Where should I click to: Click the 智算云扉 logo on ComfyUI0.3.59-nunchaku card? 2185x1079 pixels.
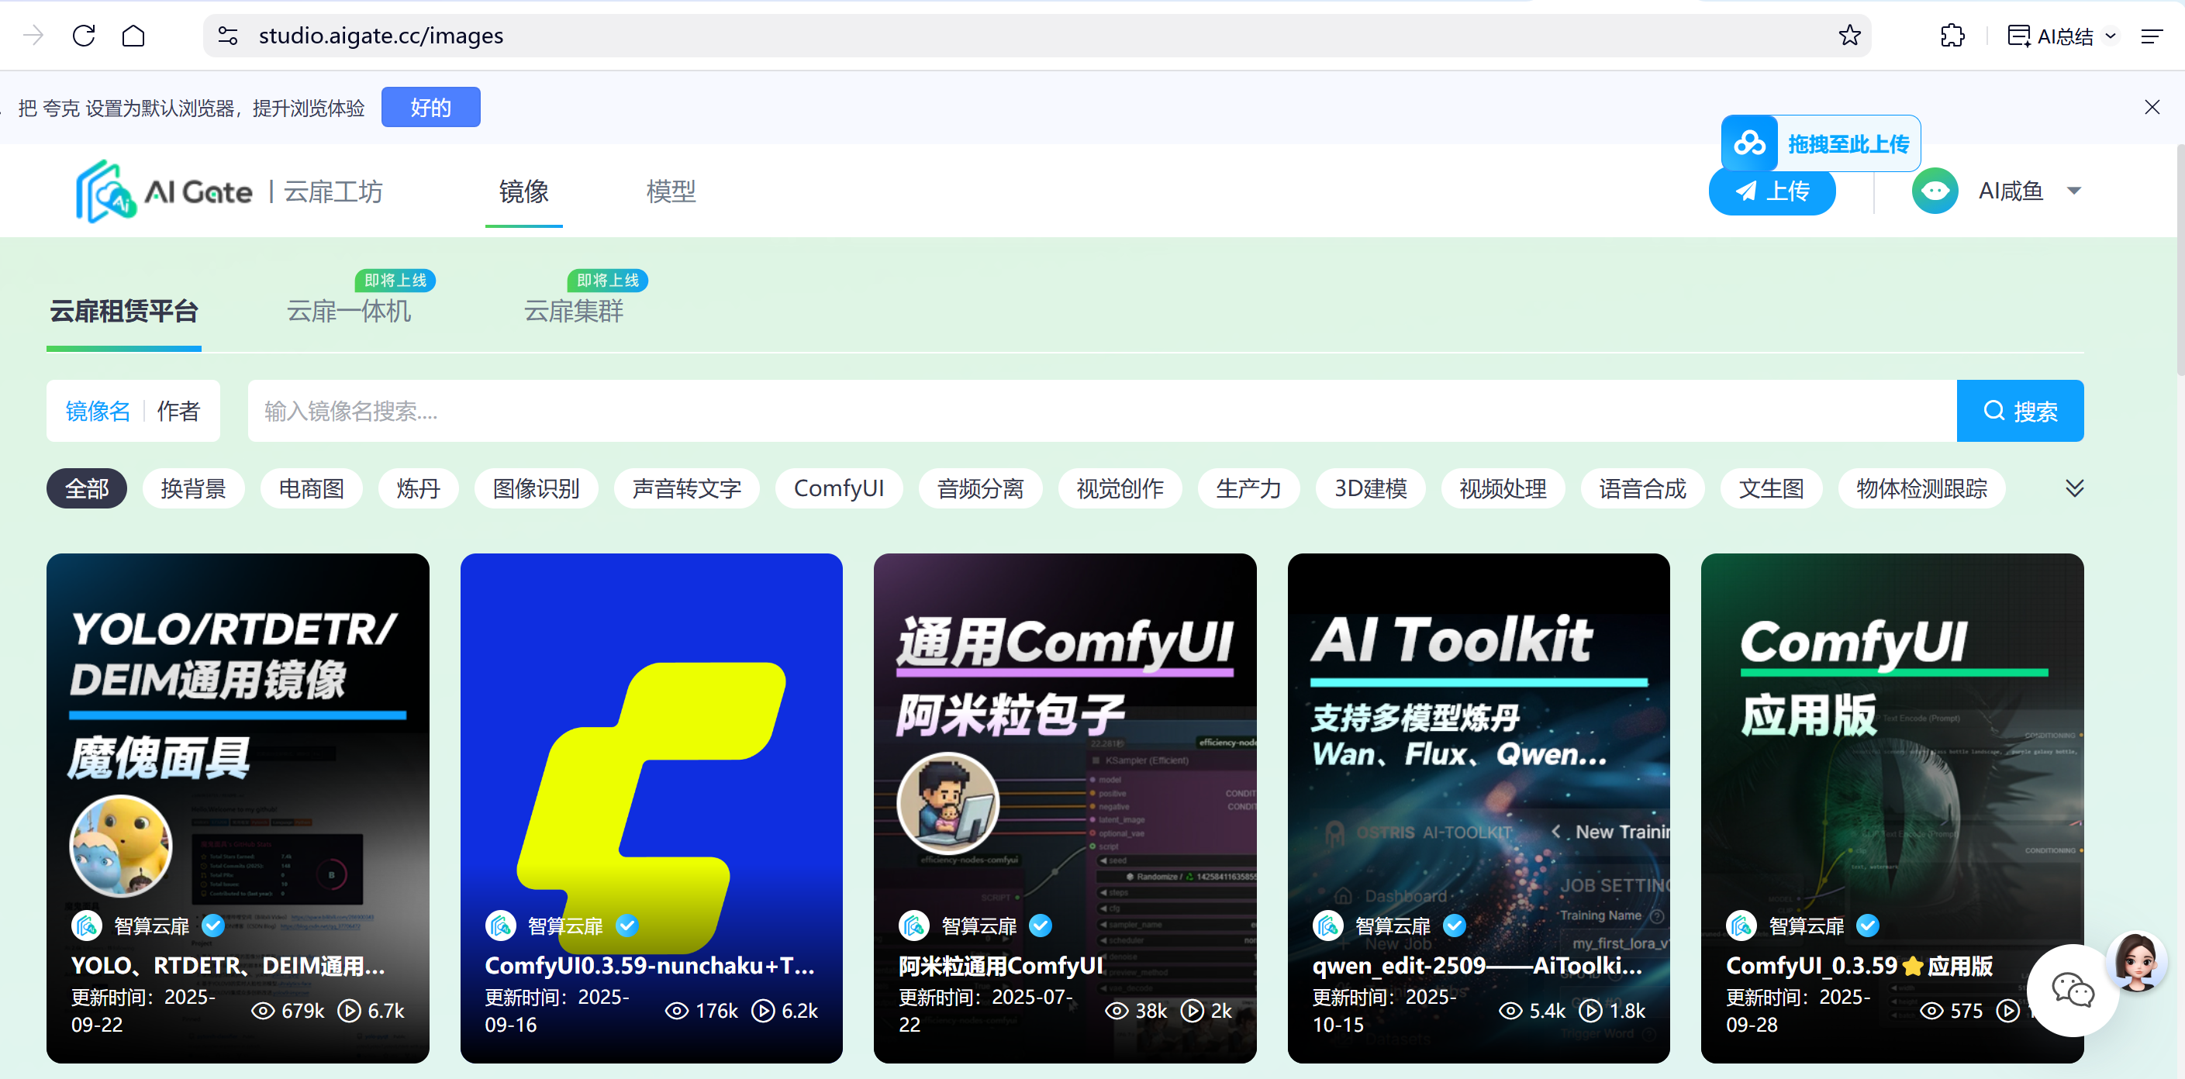(x=500, y=926)
